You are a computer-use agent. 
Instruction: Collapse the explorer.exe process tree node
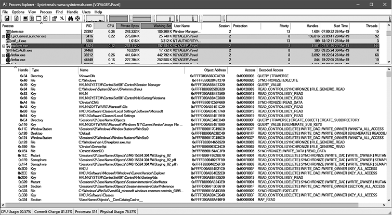pos(3,46)
